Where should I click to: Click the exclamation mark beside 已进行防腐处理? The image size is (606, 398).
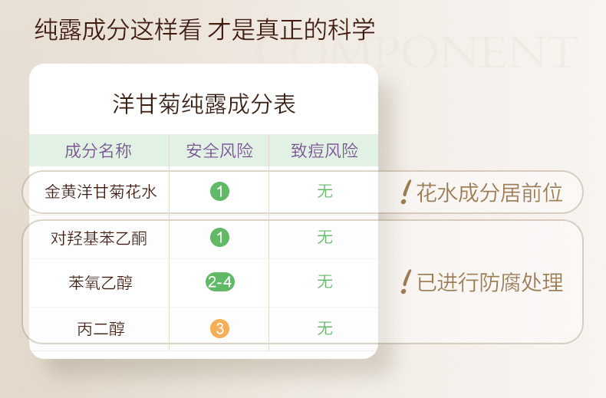point(406,282)
